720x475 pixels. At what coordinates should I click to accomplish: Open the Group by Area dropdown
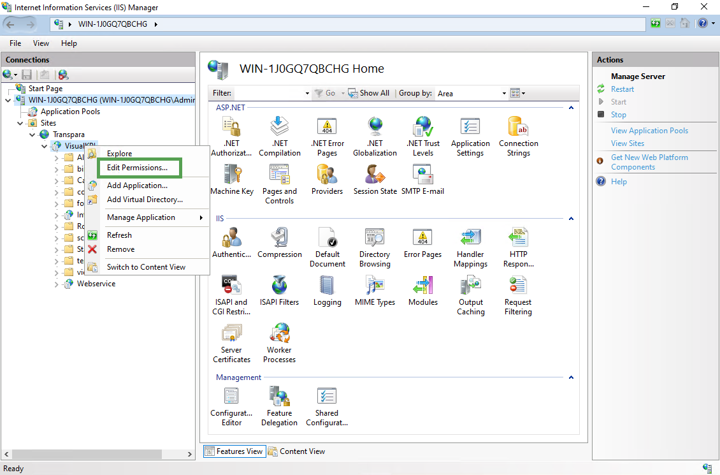pyautogui.click(x=504, y=94)
